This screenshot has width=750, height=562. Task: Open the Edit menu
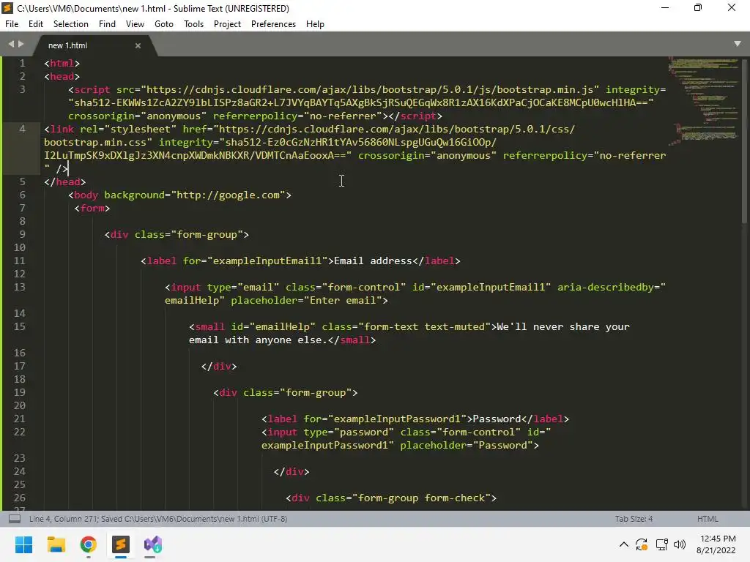[36, 24]
